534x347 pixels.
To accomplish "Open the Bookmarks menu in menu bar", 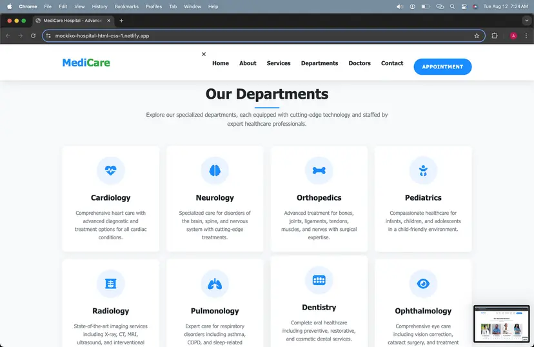I will click(x=126, y=6).
